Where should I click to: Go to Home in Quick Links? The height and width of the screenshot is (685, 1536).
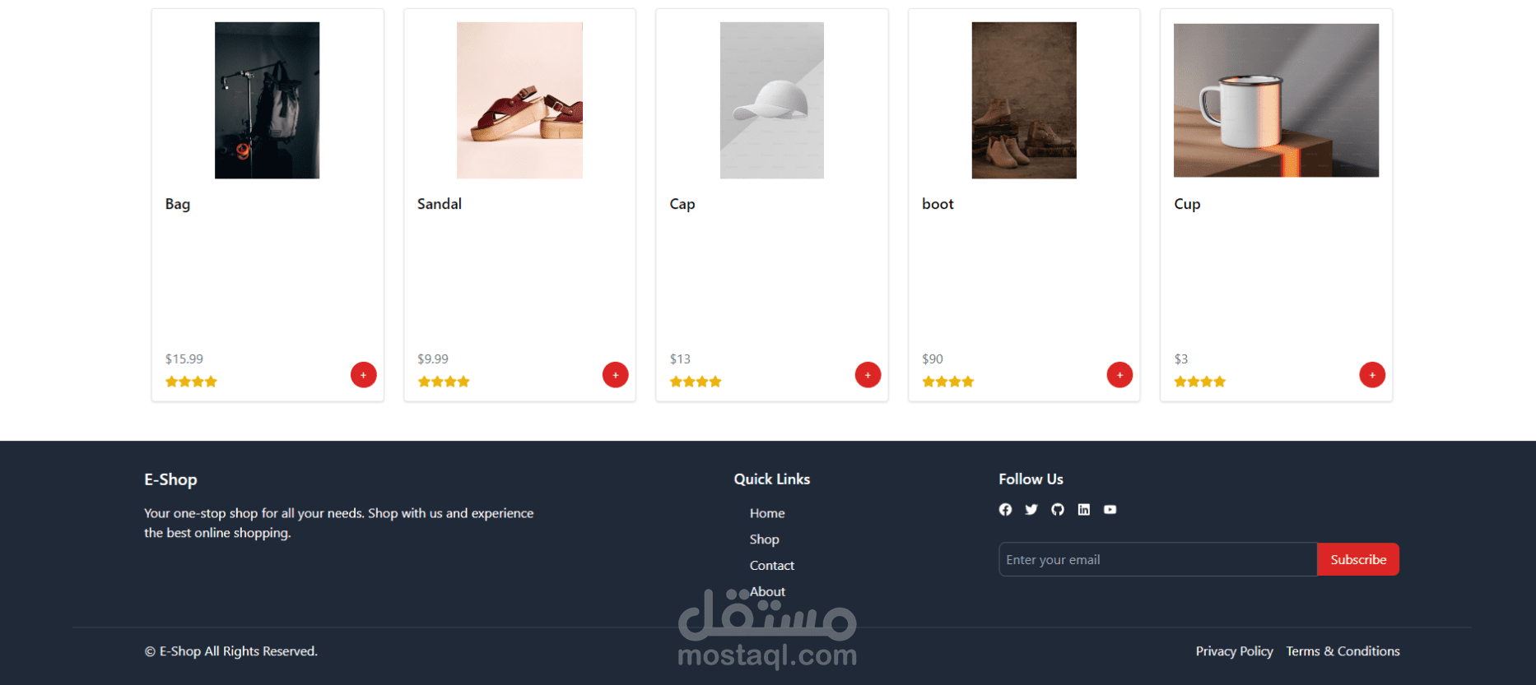767,513
